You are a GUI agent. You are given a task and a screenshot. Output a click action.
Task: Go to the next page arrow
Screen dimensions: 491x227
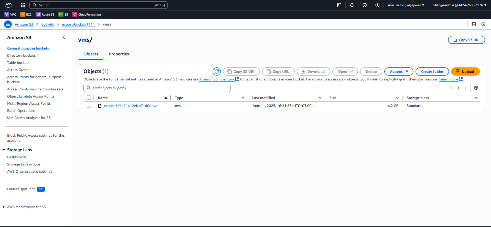click(466, 88)
